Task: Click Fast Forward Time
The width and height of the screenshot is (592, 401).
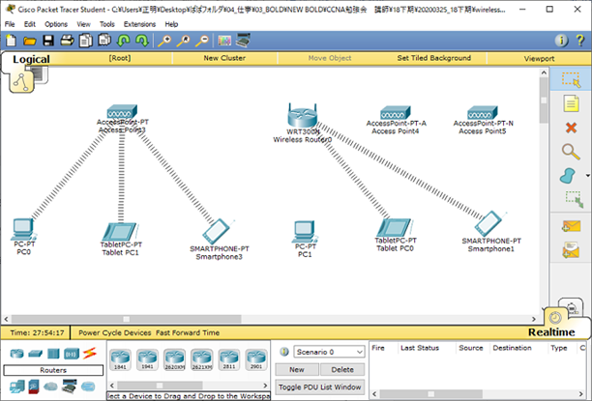Action: 188,332
